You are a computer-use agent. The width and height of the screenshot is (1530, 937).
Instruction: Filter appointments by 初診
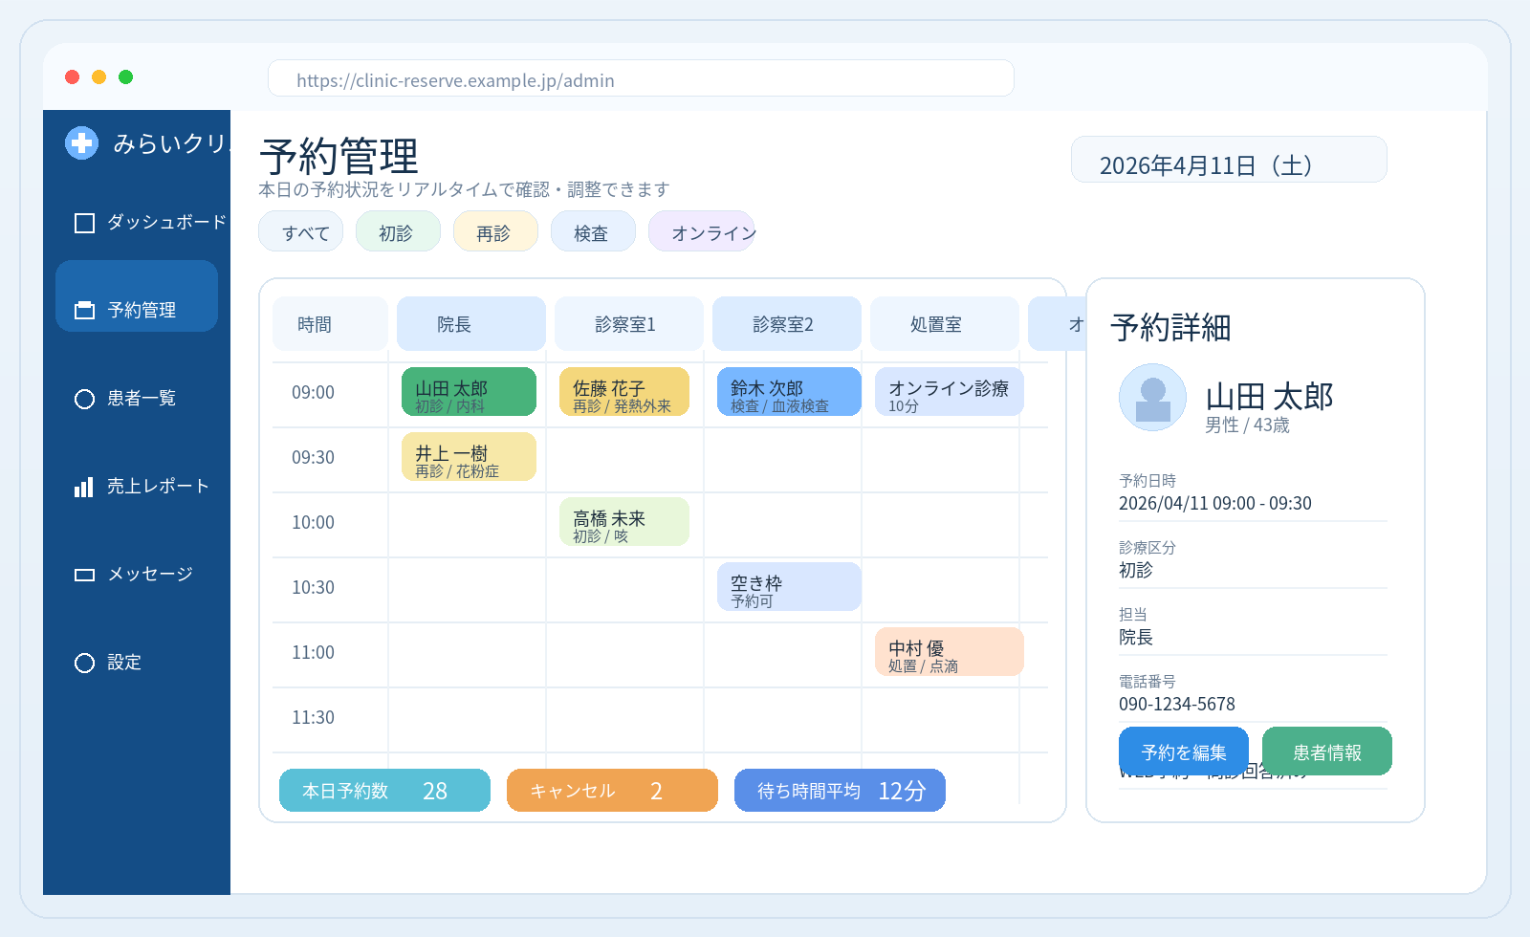(398, 231)
